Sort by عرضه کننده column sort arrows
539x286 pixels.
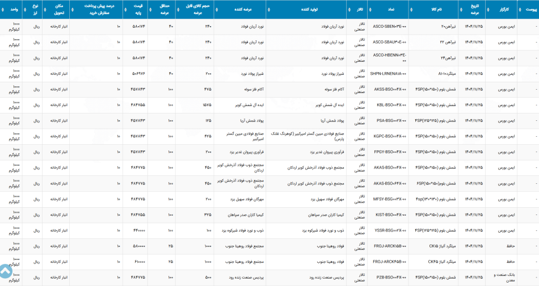216,10
